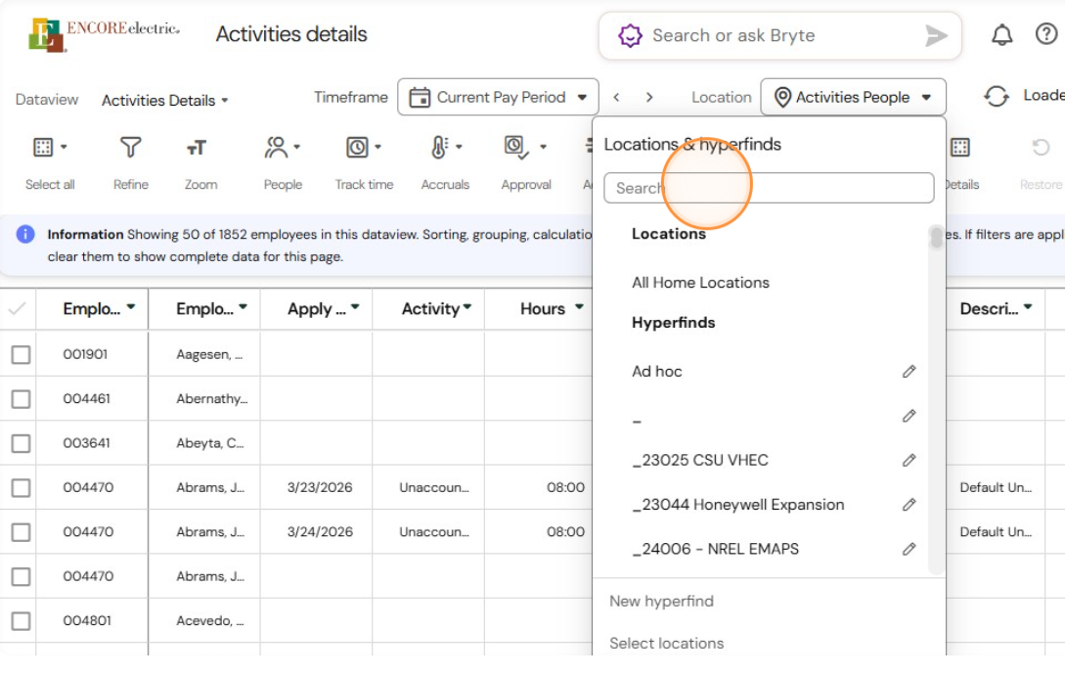Click the Locations & hyperfinds search field

(769, 188)
